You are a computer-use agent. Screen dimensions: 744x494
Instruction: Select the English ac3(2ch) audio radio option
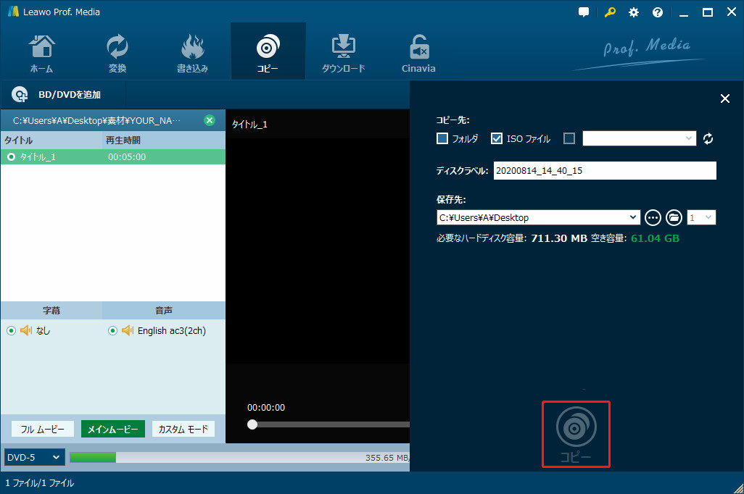[112, 330]
